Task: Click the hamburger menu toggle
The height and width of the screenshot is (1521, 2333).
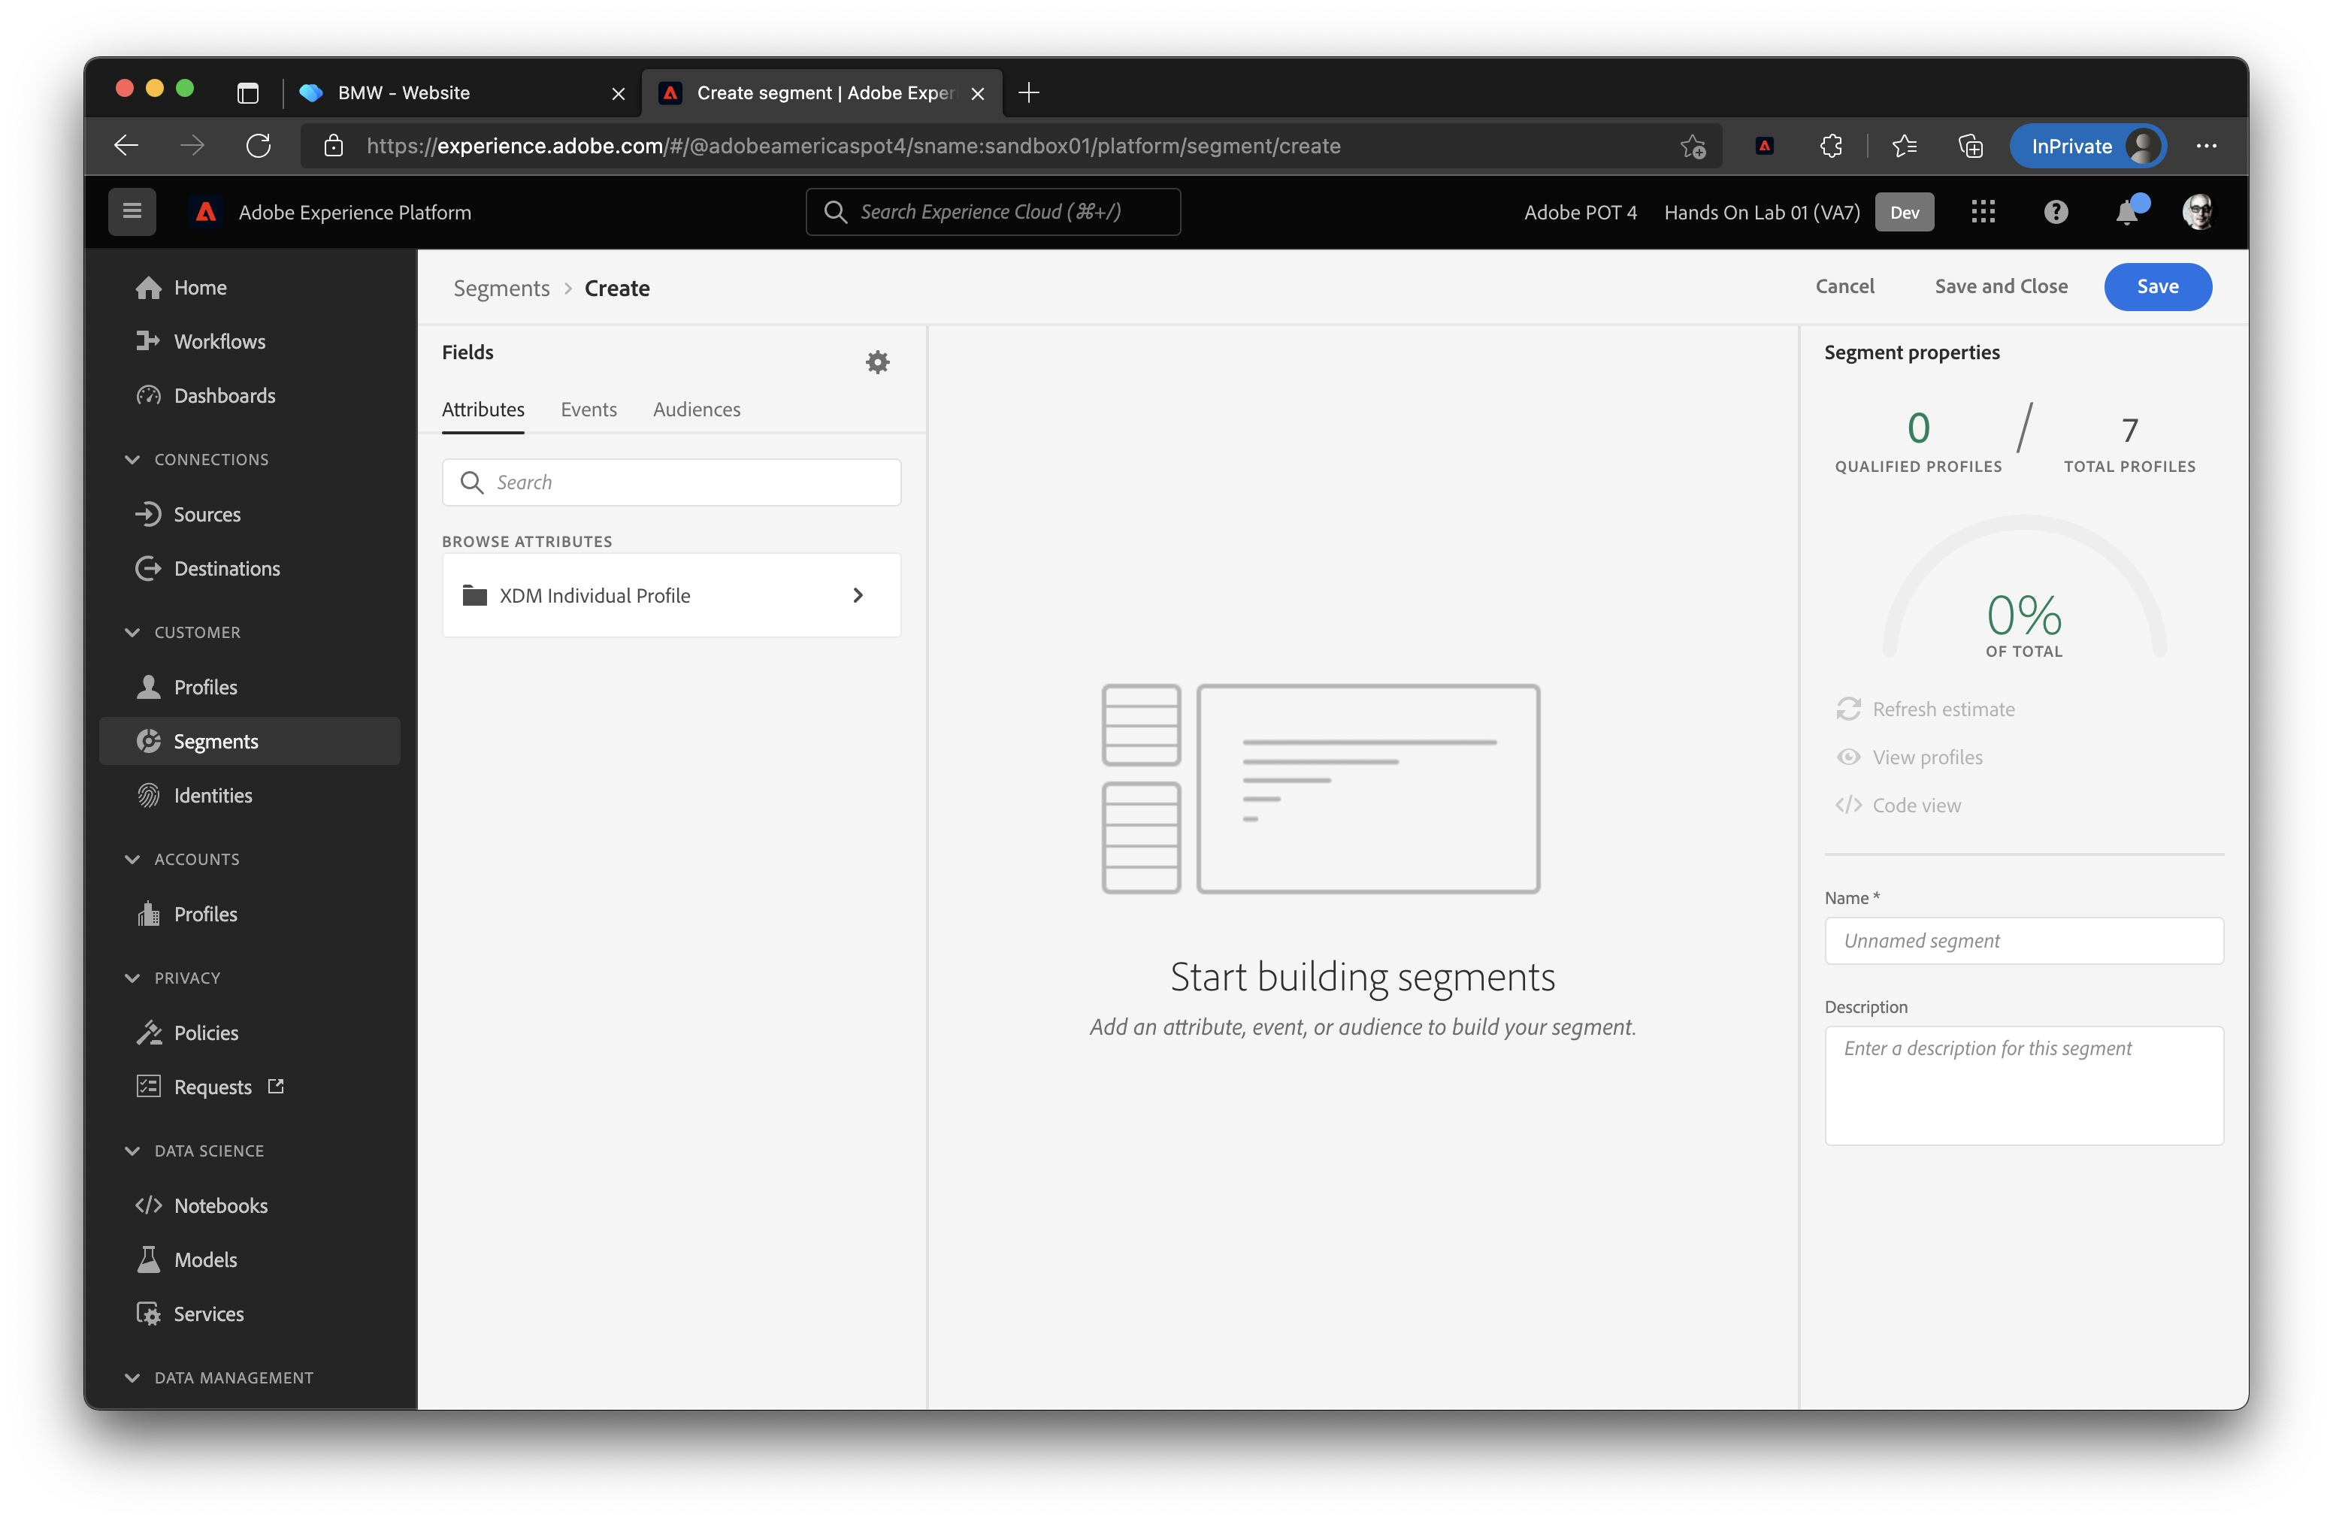Action: (x=132, y=212)
